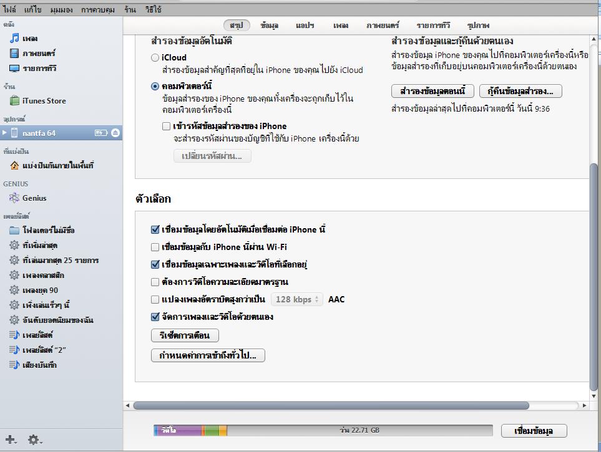Enable sync with this iPhone over Wi-Fi
Screen dimensions: 601x452
pyautogui.click(x=155, y=247)
